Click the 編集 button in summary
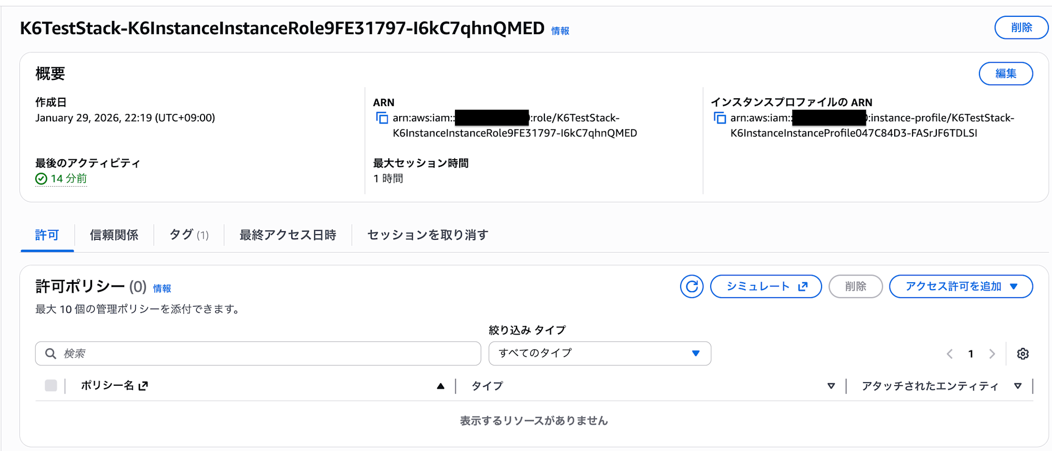This screenshot has height=451, width=1052. (x=1006, y=74)
